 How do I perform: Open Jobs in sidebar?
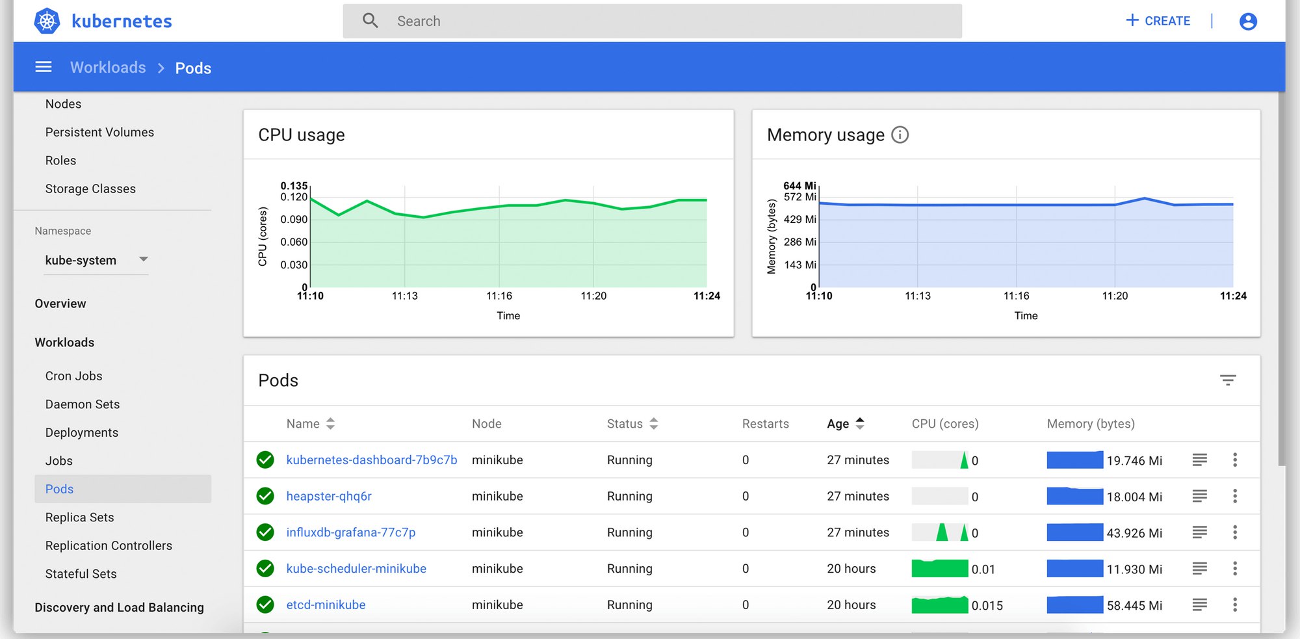pos(58,461)
